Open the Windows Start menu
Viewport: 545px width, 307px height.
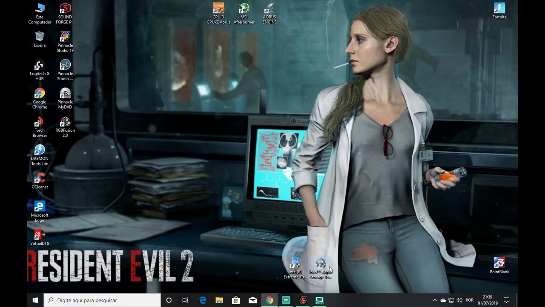coord(35,300)
